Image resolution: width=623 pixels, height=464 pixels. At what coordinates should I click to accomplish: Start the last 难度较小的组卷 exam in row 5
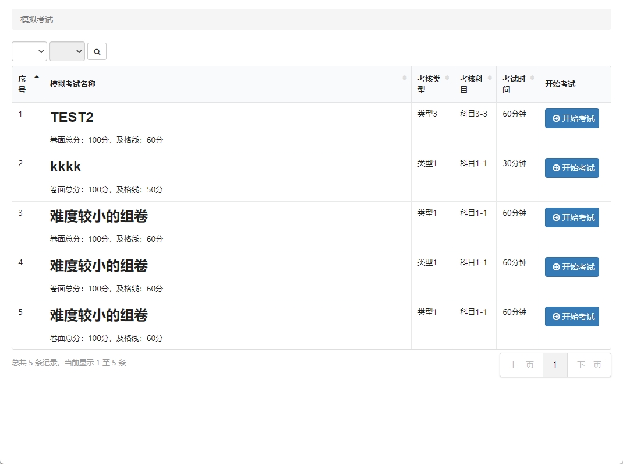click(572, 317)
